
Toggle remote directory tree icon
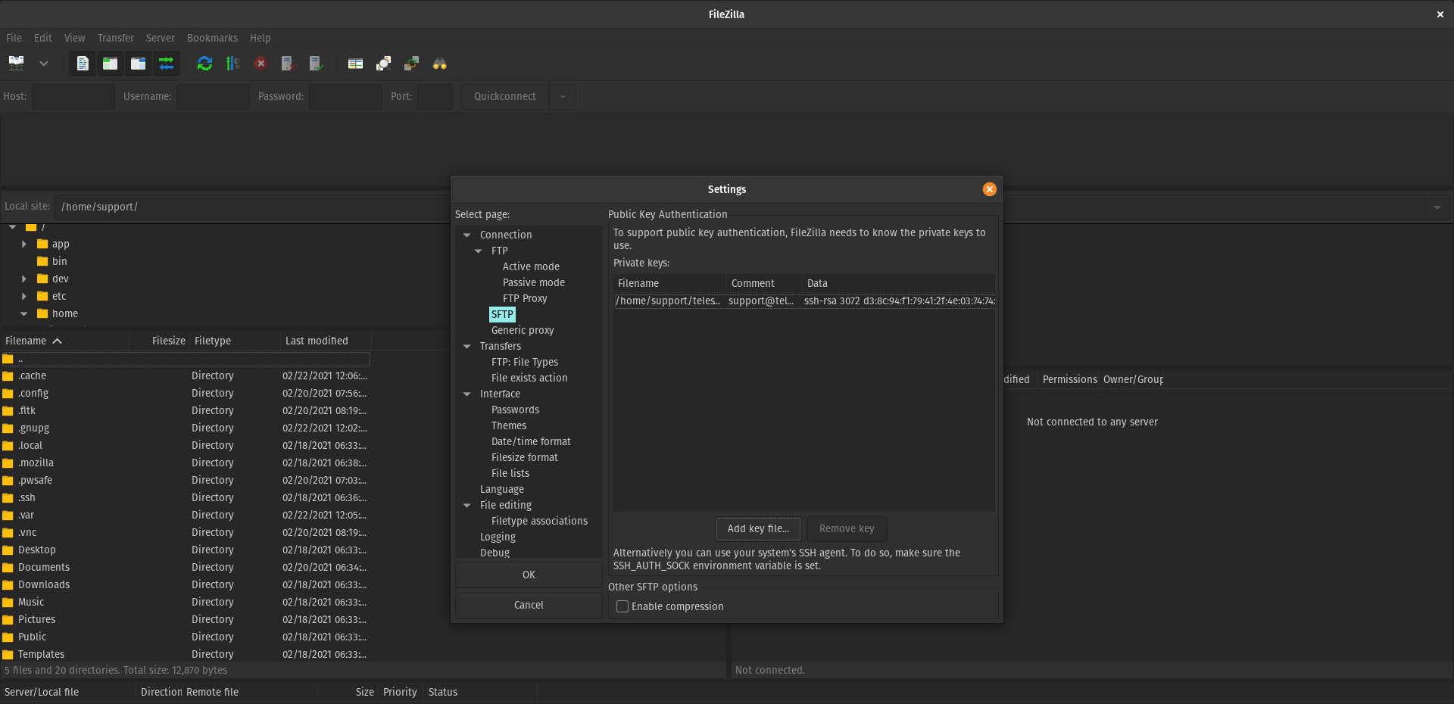[139, 64]
